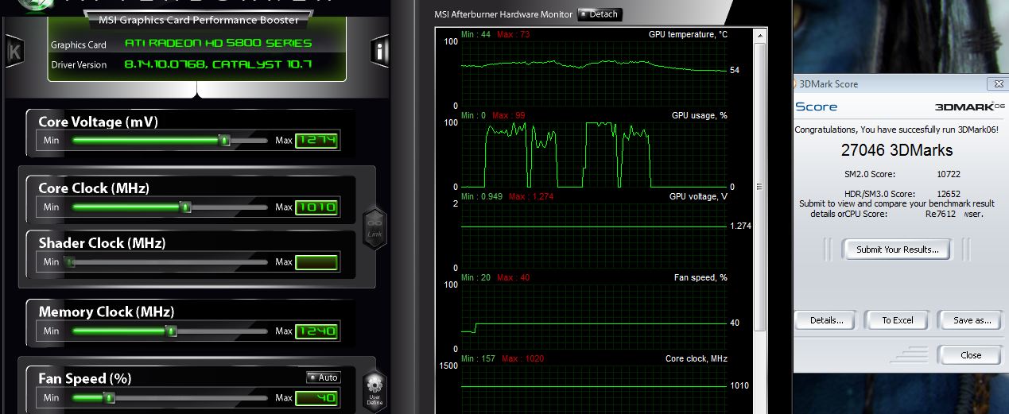1009x414 pixels.
Task: Click the driver version text 'CATALYST 10.7'
Action: (262, 64)
